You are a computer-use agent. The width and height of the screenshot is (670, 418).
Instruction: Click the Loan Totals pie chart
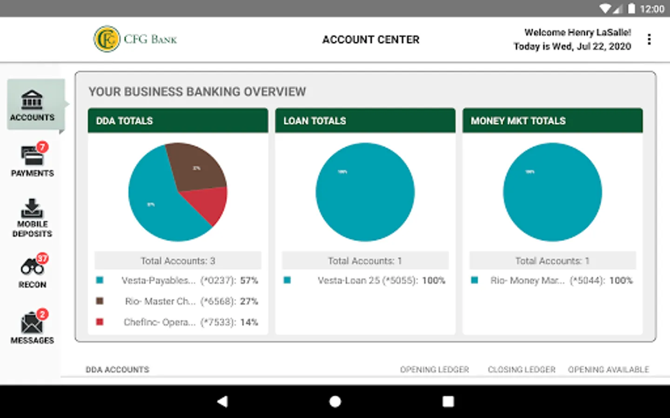pyautogui.click(x=365, y=192)
